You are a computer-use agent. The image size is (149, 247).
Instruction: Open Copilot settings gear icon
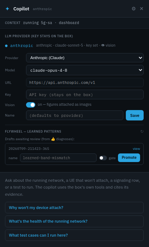pyautogui.click(x=133, y=9)
